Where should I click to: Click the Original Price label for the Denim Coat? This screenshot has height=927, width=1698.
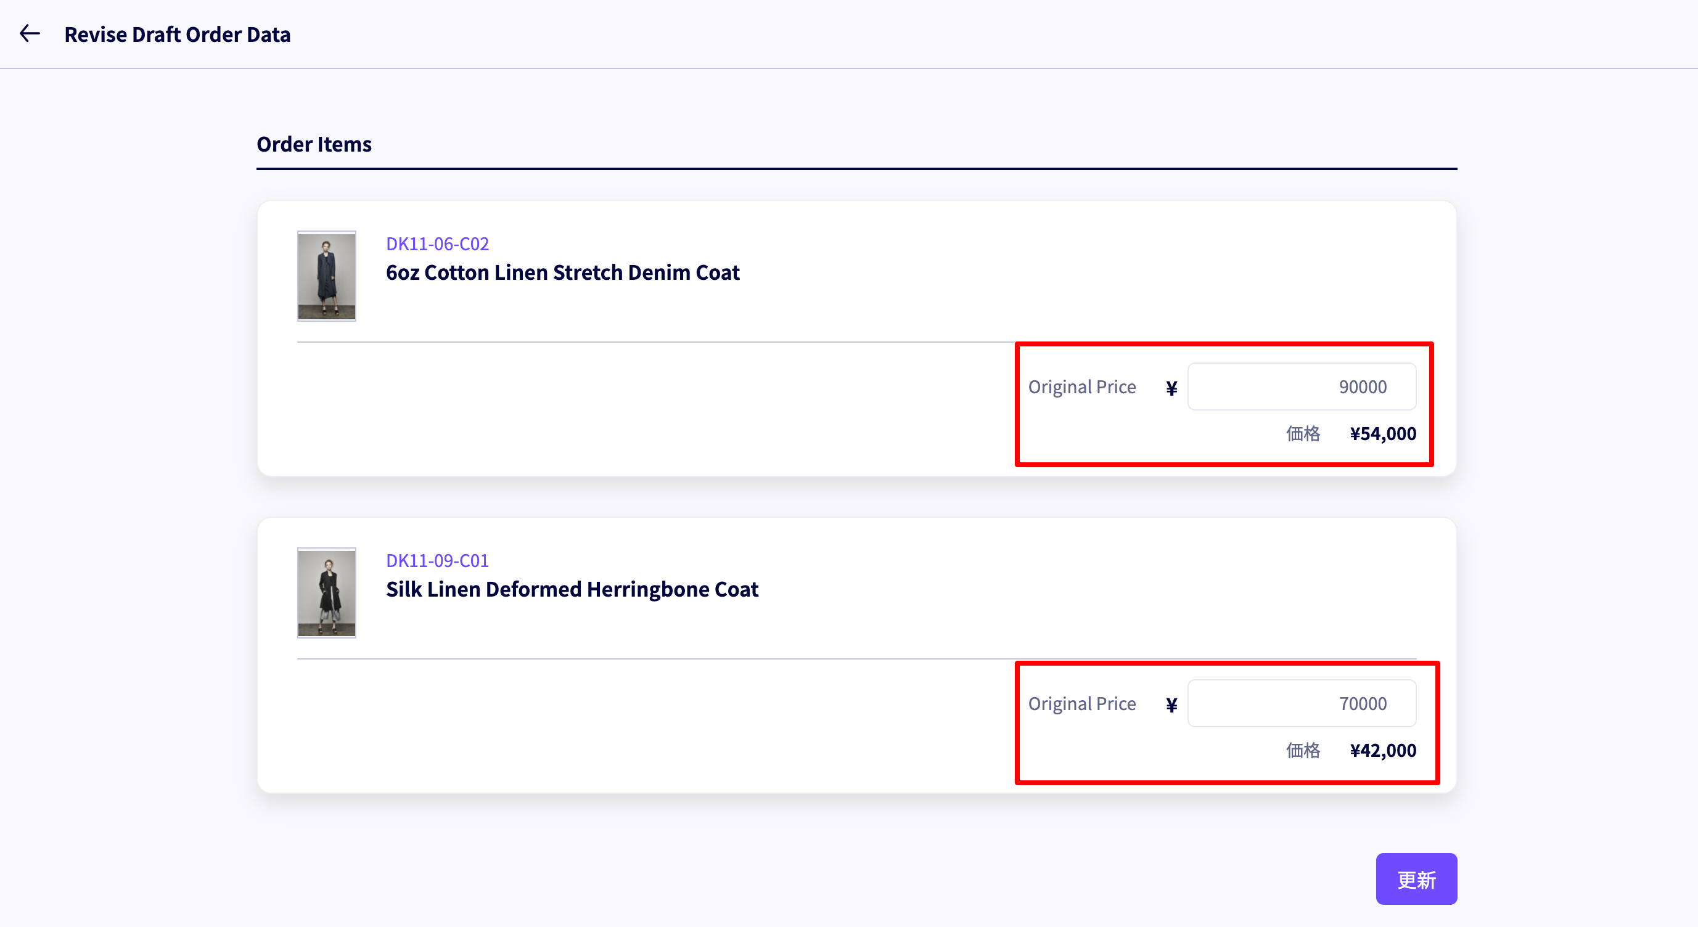(x=1081, y=386)
